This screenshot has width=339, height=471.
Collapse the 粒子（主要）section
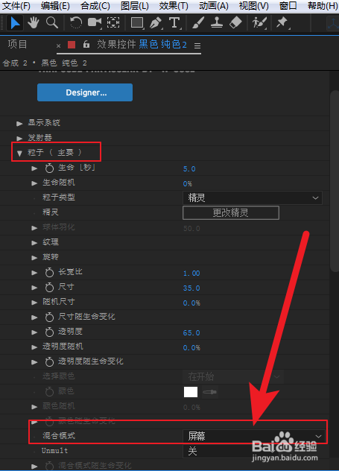pyautogui.click(x=19, y=154)
